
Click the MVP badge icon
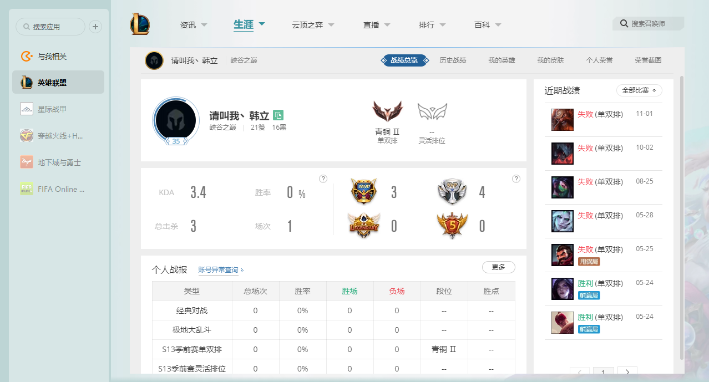click(364, 191)
